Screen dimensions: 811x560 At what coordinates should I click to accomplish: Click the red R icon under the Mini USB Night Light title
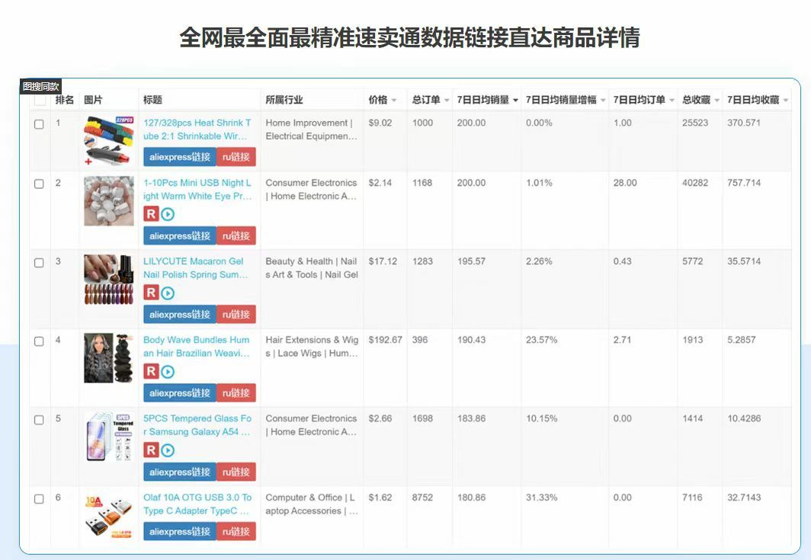pyautogui.click(x=150, y=214)
